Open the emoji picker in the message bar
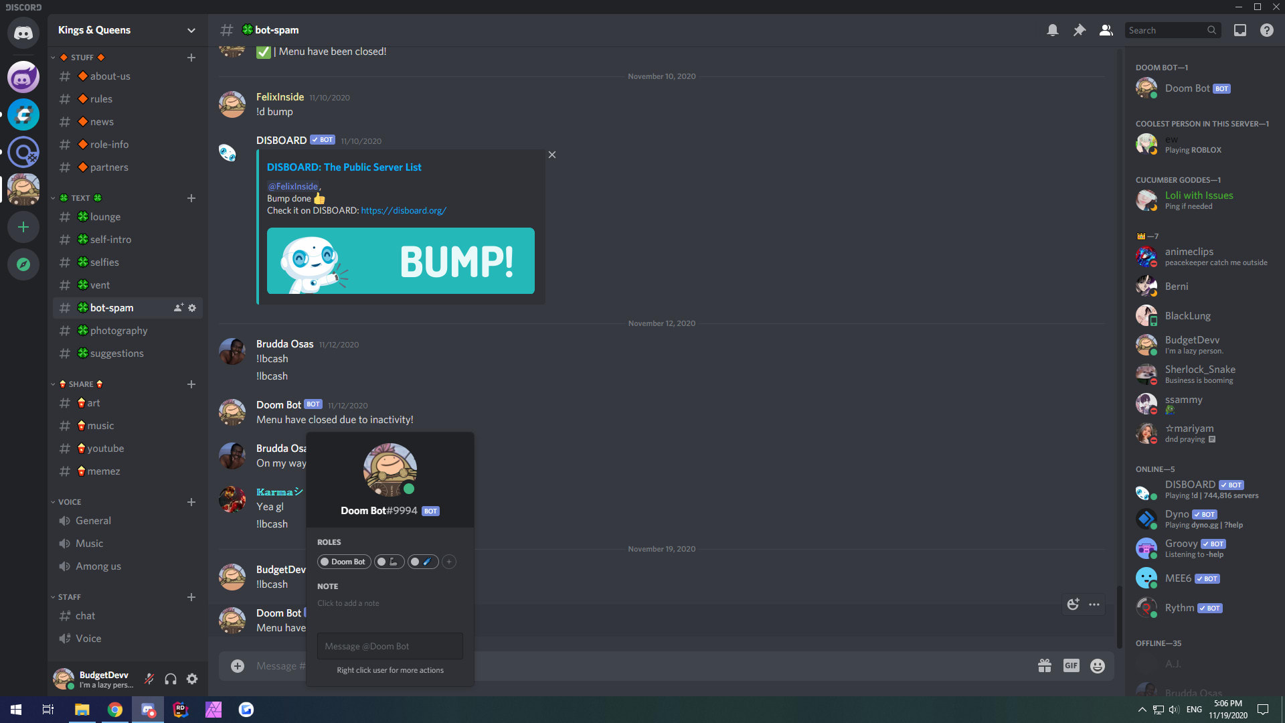This screenshot has height=723, width=1285. [x=1097, y=665]
